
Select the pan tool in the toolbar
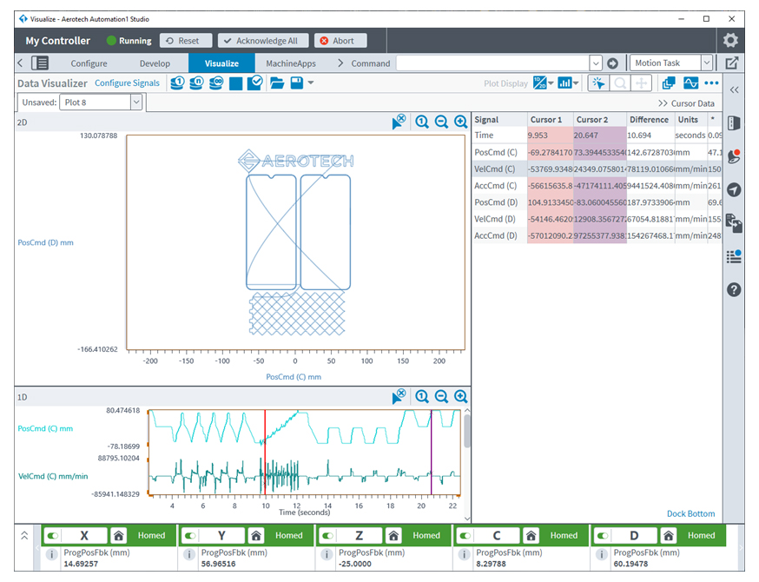coord(642,83)
